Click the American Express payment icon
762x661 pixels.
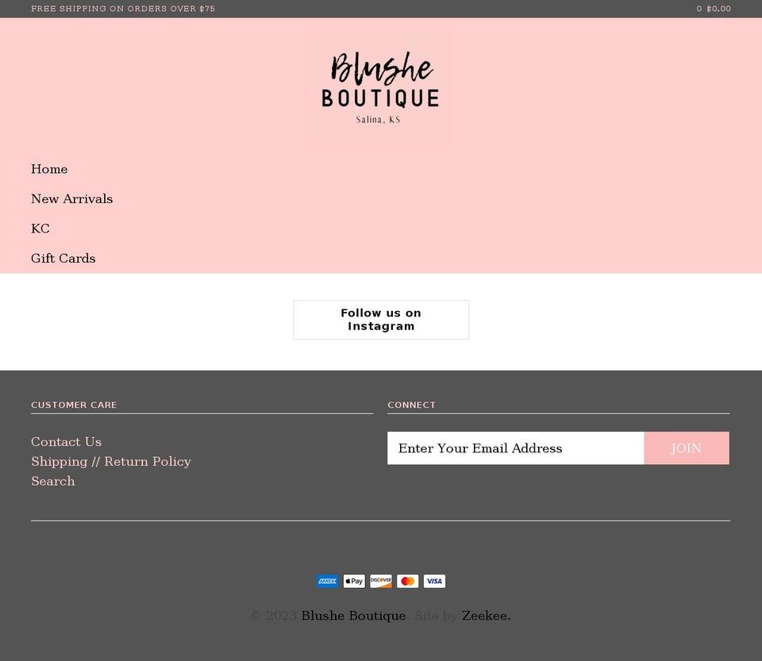(327, 581)
